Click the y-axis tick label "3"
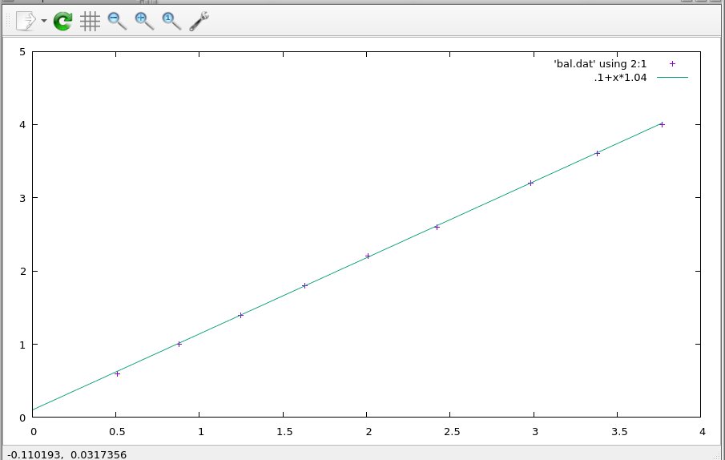This screenshot has height=460, width=725. tap(22, 198)
